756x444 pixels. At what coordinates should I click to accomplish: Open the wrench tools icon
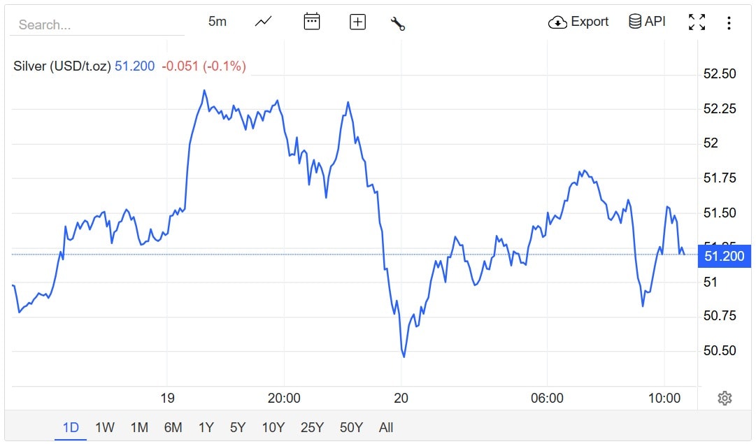pyautogui.click(x=398, y=23)
